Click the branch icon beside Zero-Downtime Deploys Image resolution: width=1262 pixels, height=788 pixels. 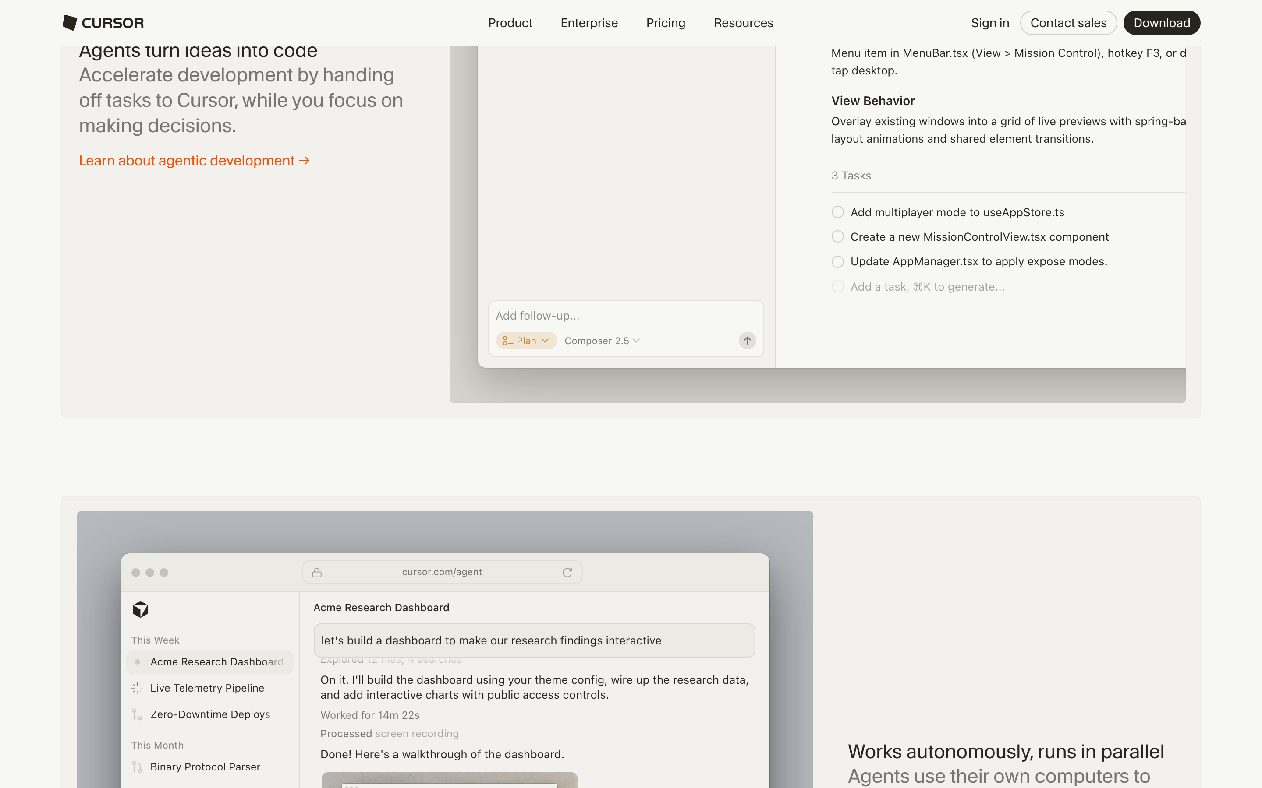coord(137,714)
